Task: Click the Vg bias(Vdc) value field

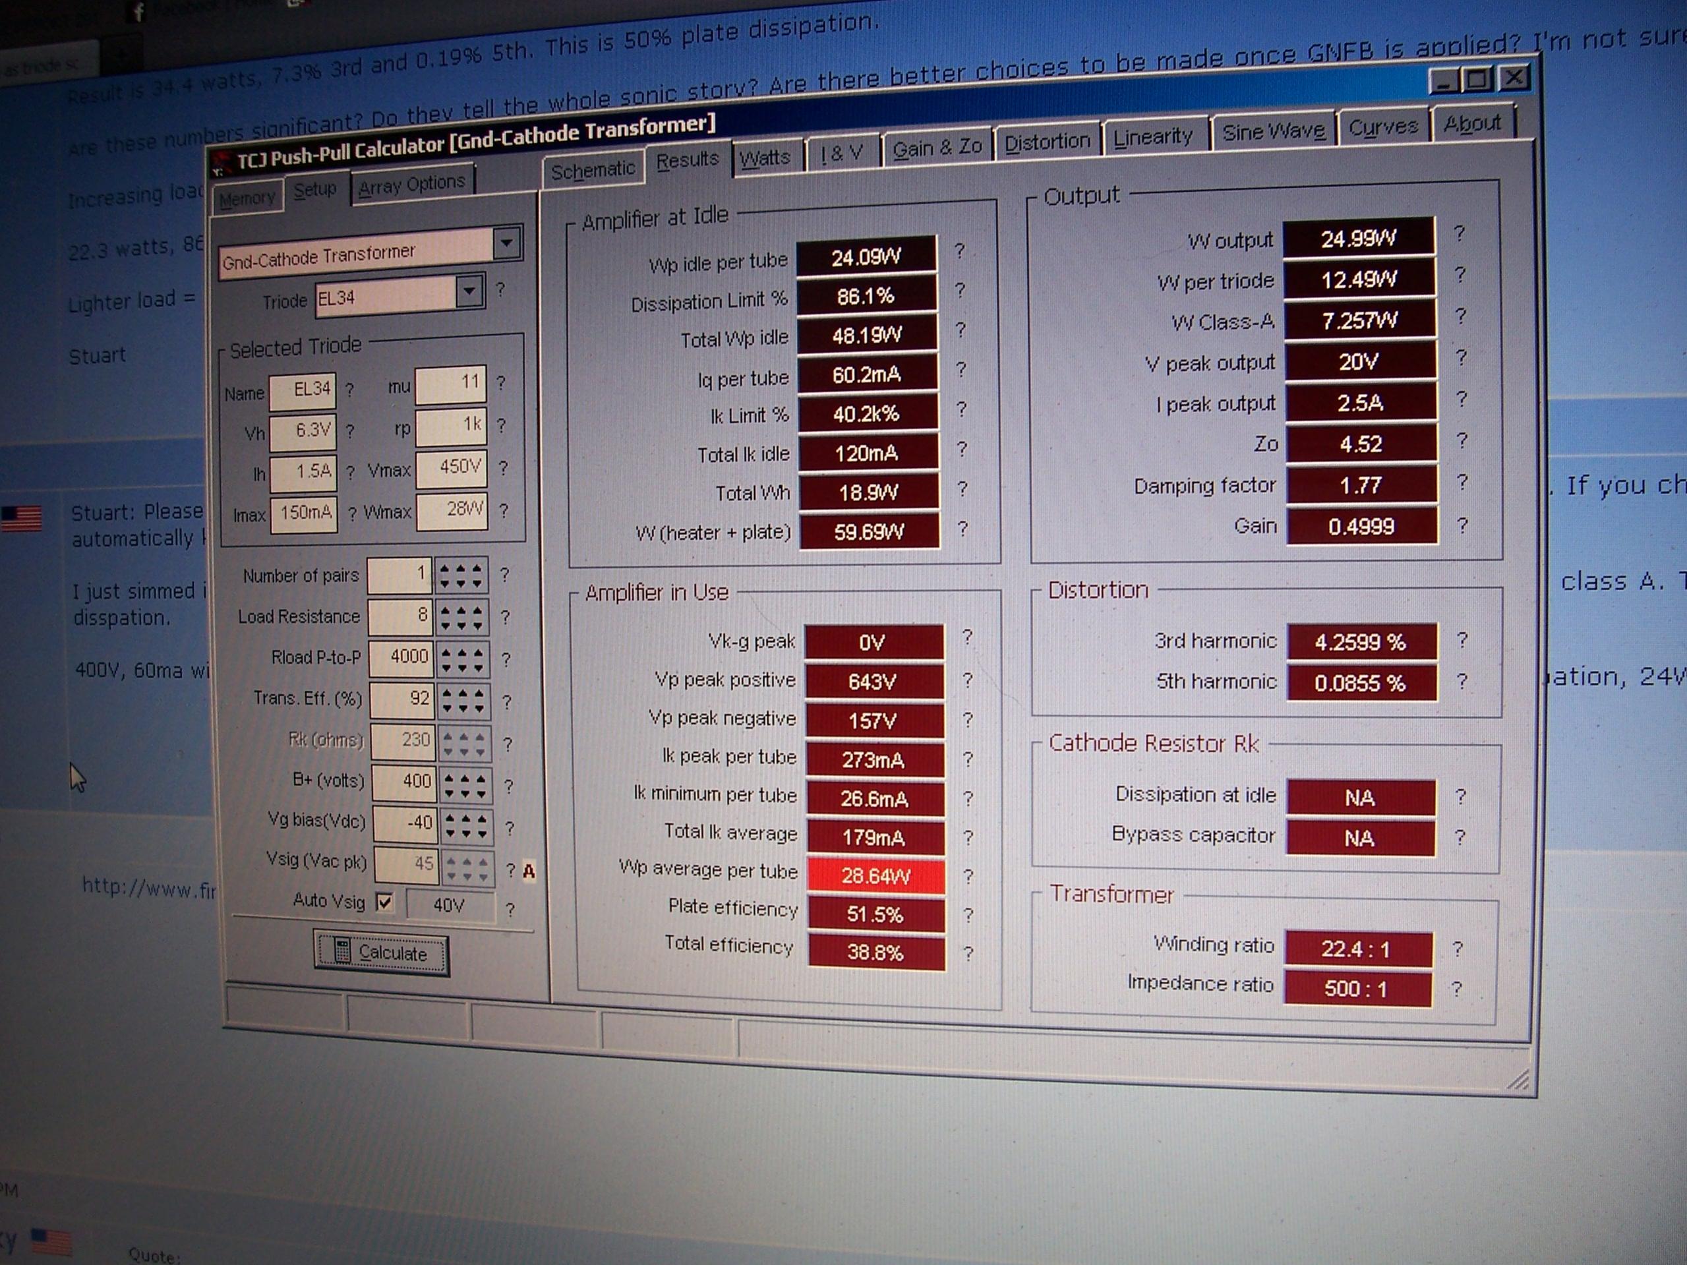Action: [x=405, y=825]
